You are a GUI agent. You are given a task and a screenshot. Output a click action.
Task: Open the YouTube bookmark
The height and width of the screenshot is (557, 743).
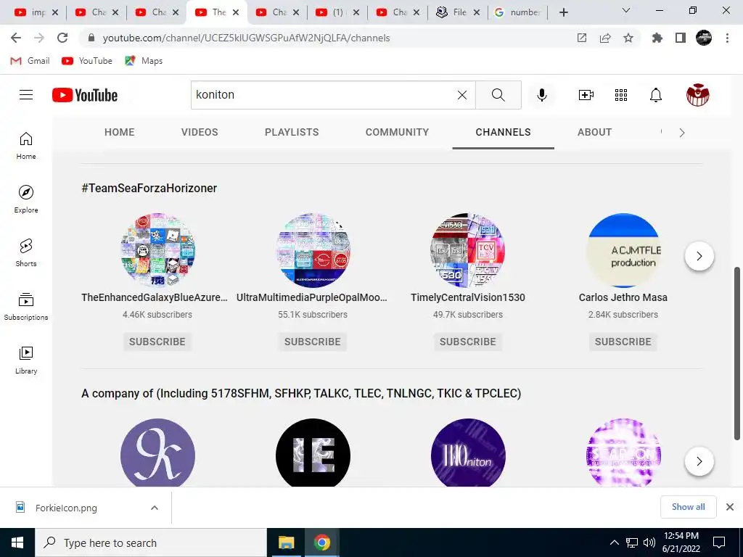point(87,61)
